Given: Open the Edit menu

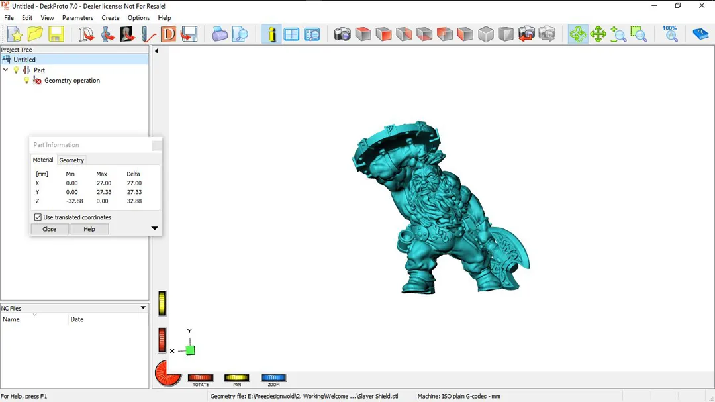Looking at the screenshot, I should [x=27, y=18].
